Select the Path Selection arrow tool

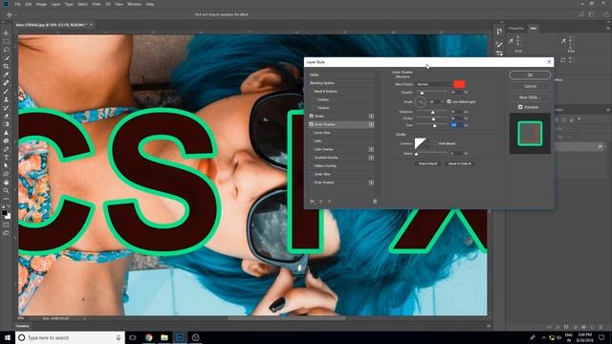[x=6, y=165]
